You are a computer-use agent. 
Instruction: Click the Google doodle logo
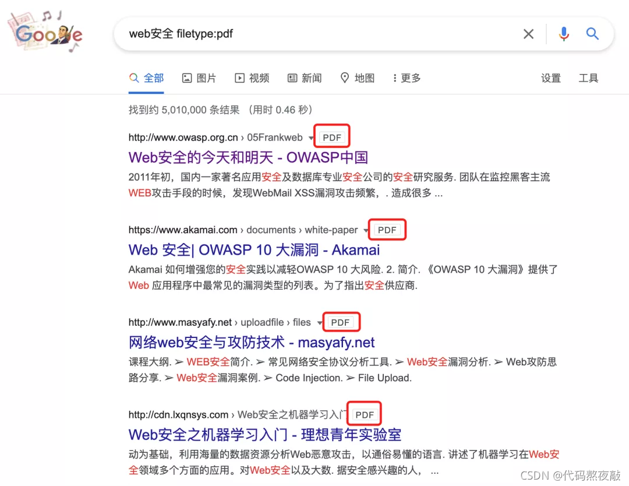(45, 31)
